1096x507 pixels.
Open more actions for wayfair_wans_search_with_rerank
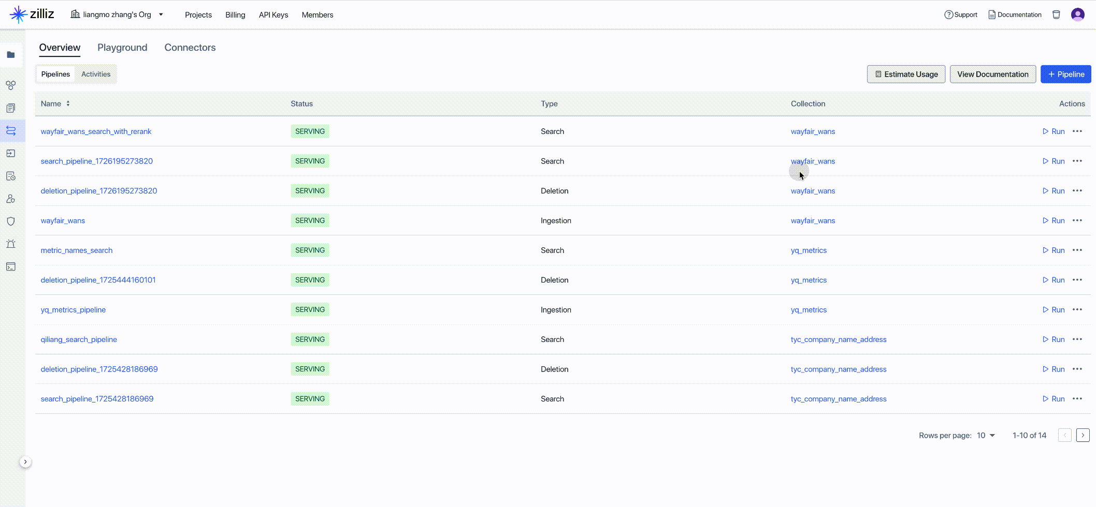[x=1077, y=131]
